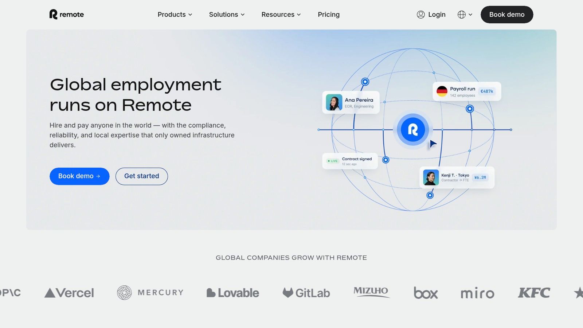Click the ¥6.2M amount badge
This screenshot has height=328, width=583.
coord(480,177)
